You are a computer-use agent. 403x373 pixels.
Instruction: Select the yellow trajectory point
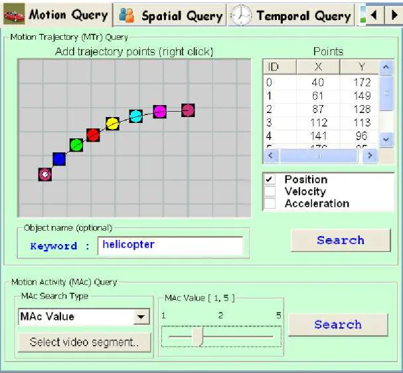click(x=112, y=124)
